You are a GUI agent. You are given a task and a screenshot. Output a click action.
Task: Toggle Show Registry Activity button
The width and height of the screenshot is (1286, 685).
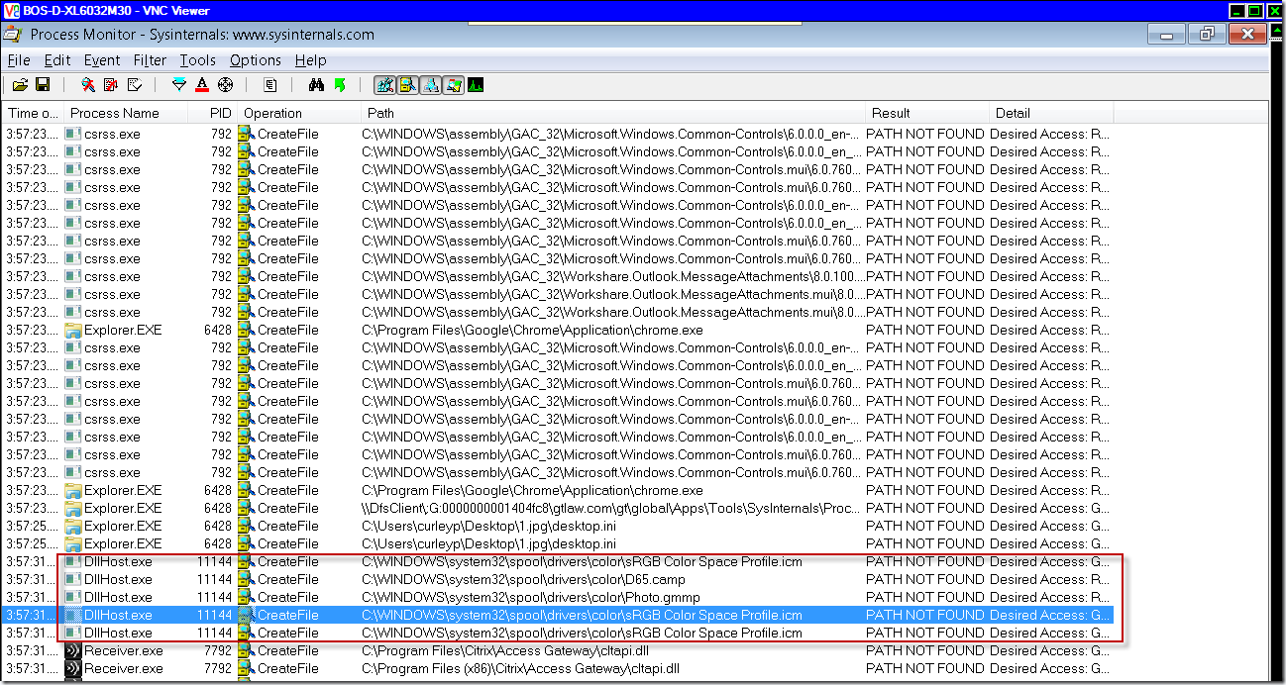(384, 86)
